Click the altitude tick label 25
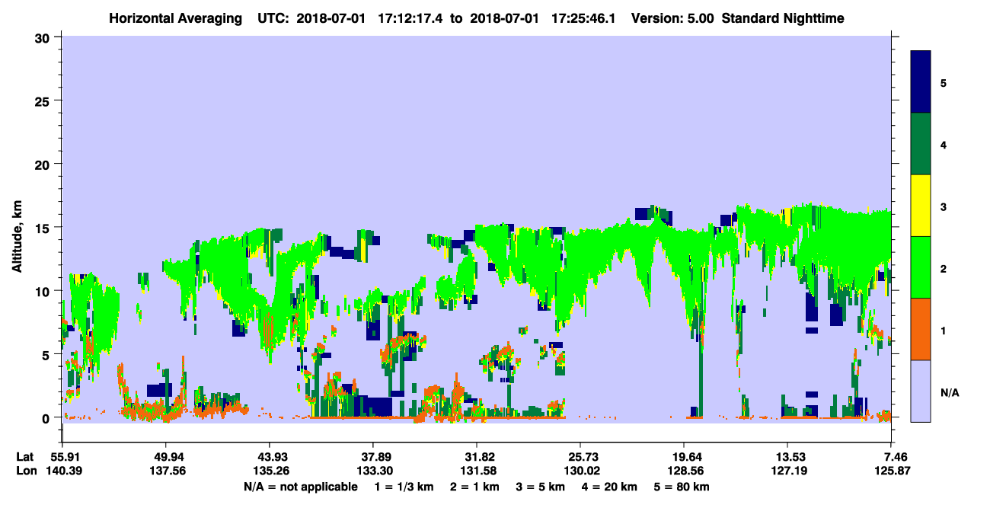The height and width of the screenshot is (508, 990). (44, 101)
